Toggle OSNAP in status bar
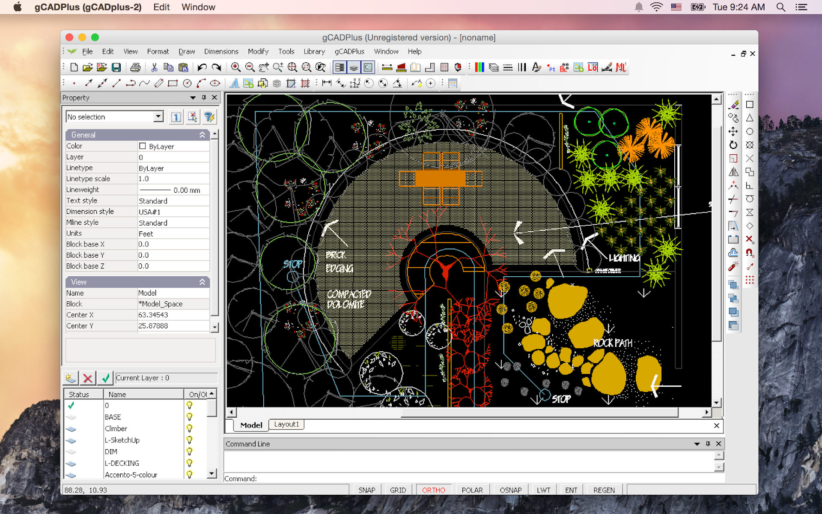Viewport: 822px width, 514px height. click(x=511, y=490)
